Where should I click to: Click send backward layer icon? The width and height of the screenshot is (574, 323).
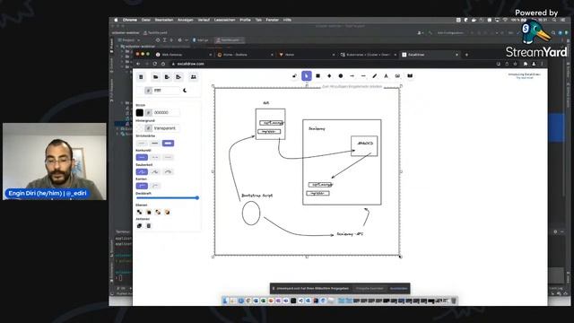coord(149,212)
